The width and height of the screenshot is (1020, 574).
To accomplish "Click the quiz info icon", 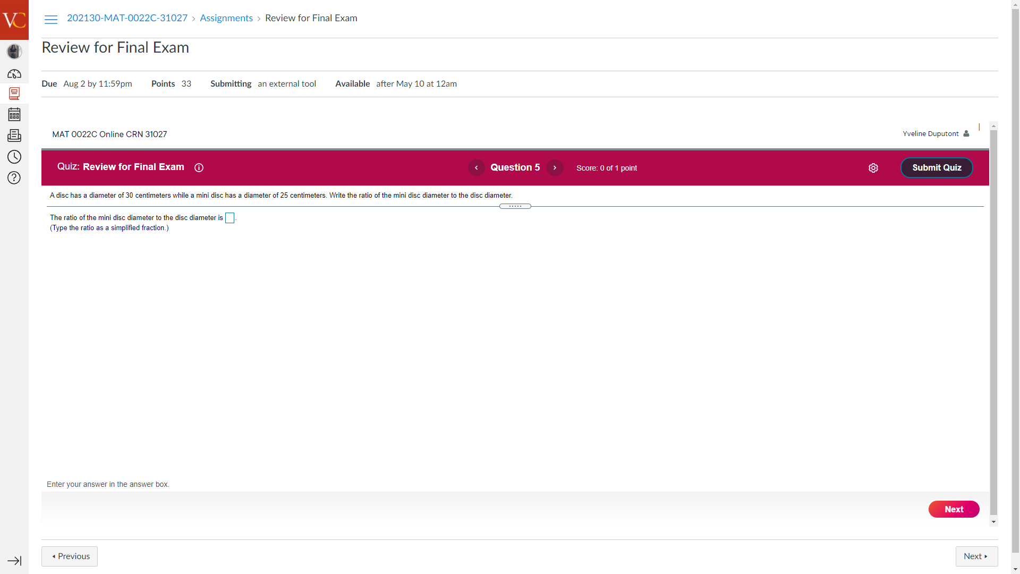I will tap(199, 168).
